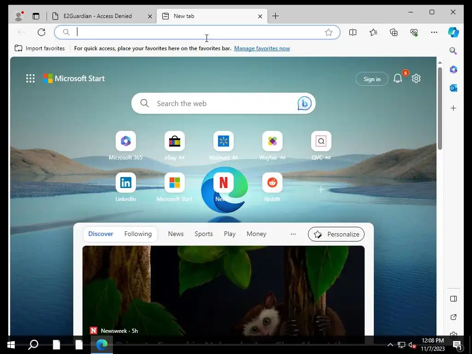Switch to Following feed tab
Screen dimensions: 472x354
coord(138,234)
